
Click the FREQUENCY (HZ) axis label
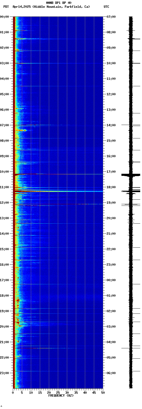(x=61, y=396)
